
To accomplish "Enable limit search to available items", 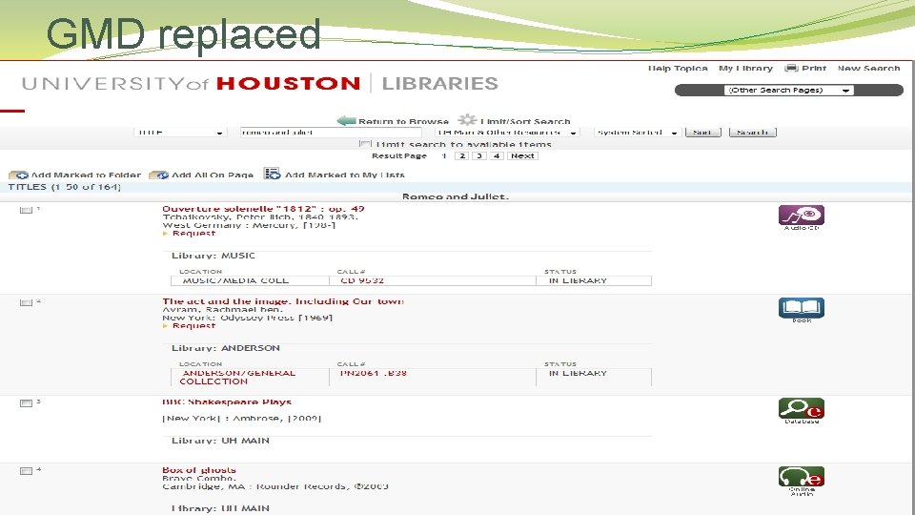I will 365,144.
